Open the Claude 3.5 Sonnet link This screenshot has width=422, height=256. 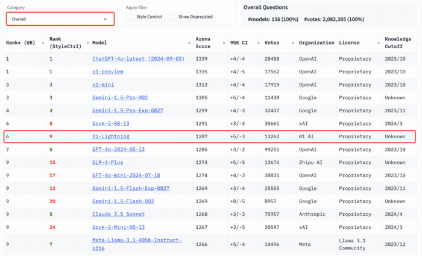[x=117, y=214]
